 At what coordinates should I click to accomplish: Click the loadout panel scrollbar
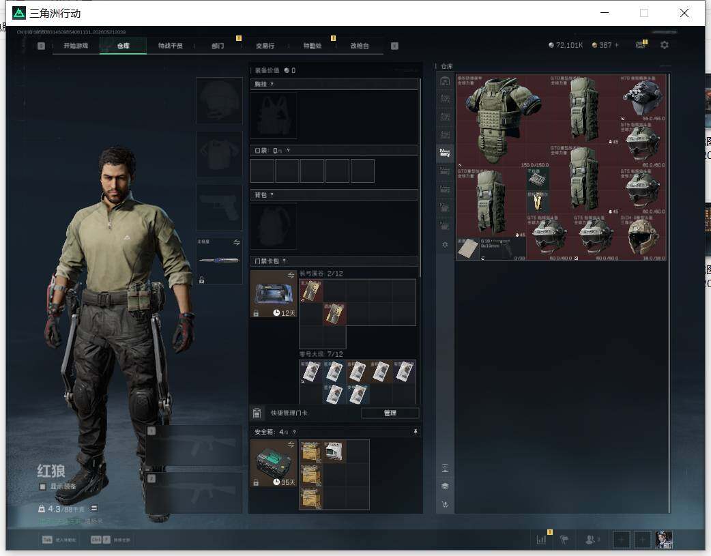click(420, 177)
